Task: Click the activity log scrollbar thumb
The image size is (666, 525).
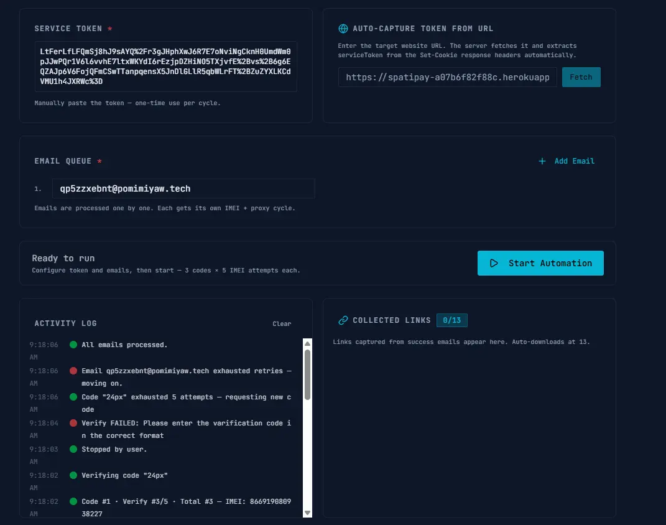Action: tap(308, 374)
